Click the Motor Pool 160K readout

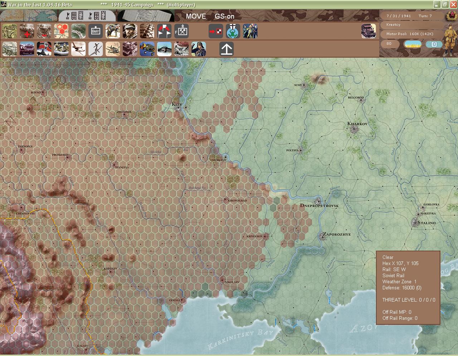pos(411,34)
